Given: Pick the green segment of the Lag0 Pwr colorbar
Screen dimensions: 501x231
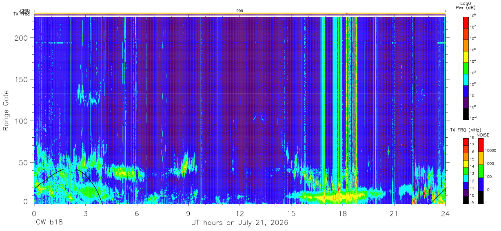Looking at the screenshot, I should coord(466,67).
